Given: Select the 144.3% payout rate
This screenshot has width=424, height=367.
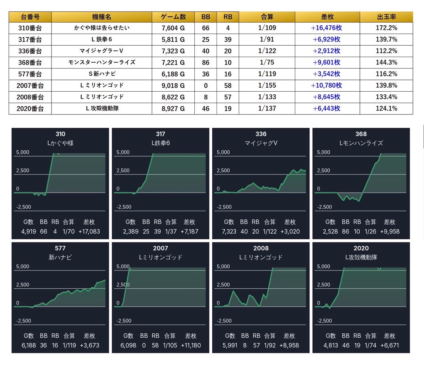Looking at the screenshot, I should click(x=386, y=62).
